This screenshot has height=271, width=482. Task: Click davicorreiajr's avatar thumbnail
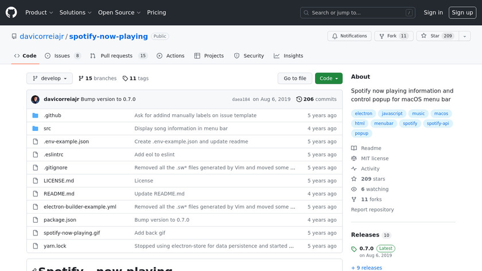point(36,99)
